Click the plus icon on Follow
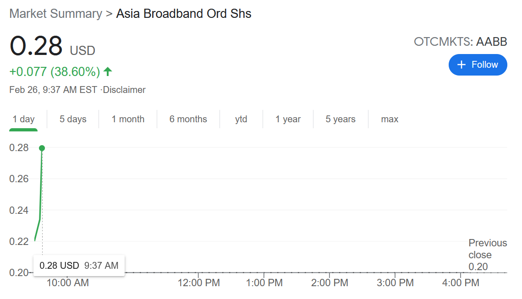The image size is (522, 299). point(462,65)
